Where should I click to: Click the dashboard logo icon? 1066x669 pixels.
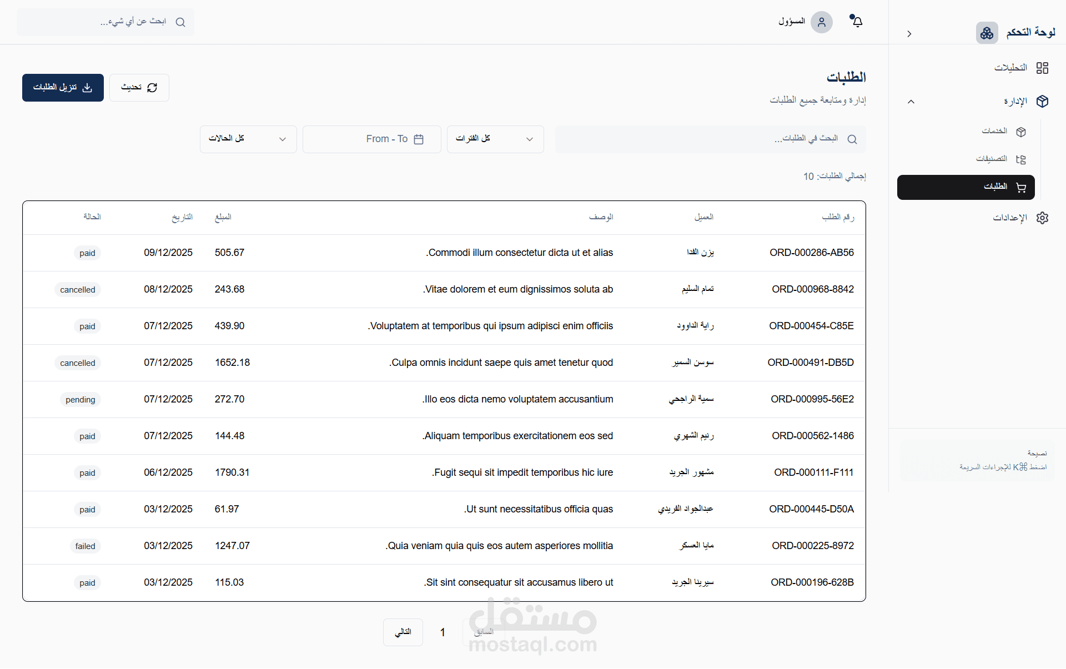(x=987, y=33)
